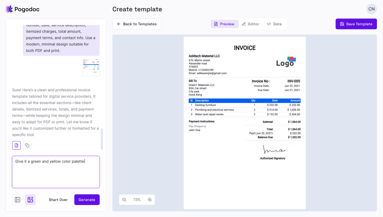Click the zoom in magnifier icon
The image size is (383, 217).
(x=150, y=199)
